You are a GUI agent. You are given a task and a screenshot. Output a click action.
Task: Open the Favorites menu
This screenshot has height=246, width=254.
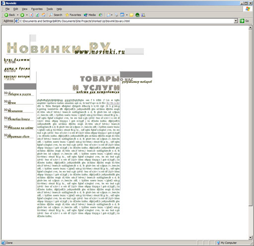37,9
